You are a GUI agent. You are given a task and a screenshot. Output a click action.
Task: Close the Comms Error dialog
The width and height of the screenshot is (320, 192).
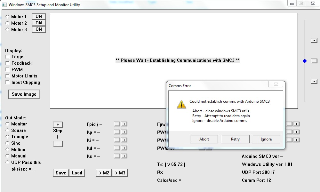[x=276, y=84]
